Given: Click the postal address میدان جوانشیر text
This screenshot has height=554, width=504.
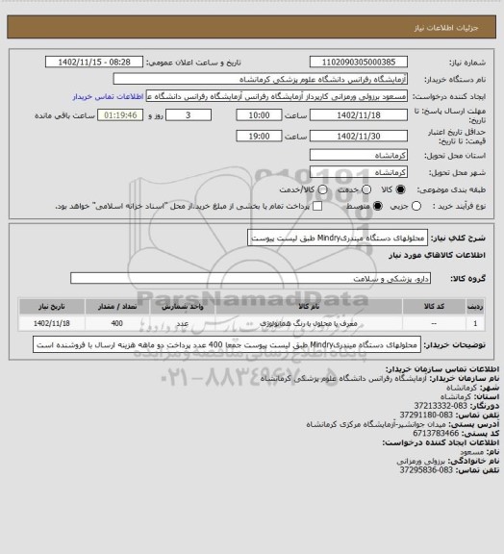Looking at the screenshot, I should click(x=376, y=424).
